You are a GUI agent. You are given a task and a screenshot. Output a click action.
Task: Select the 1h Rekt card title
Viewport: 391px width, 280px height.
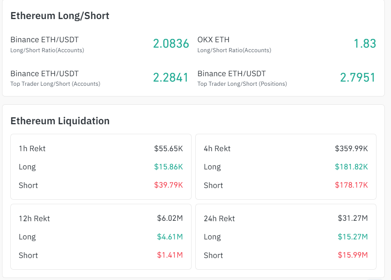(32, 149)
